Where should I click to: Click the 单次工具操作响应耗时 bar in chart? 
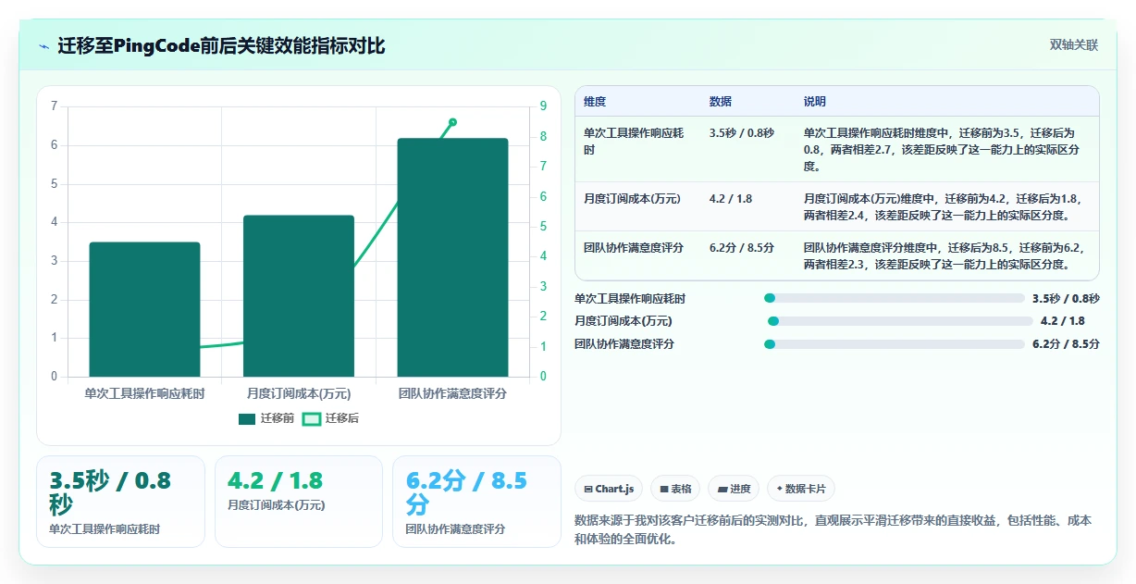tap(144, 309)
